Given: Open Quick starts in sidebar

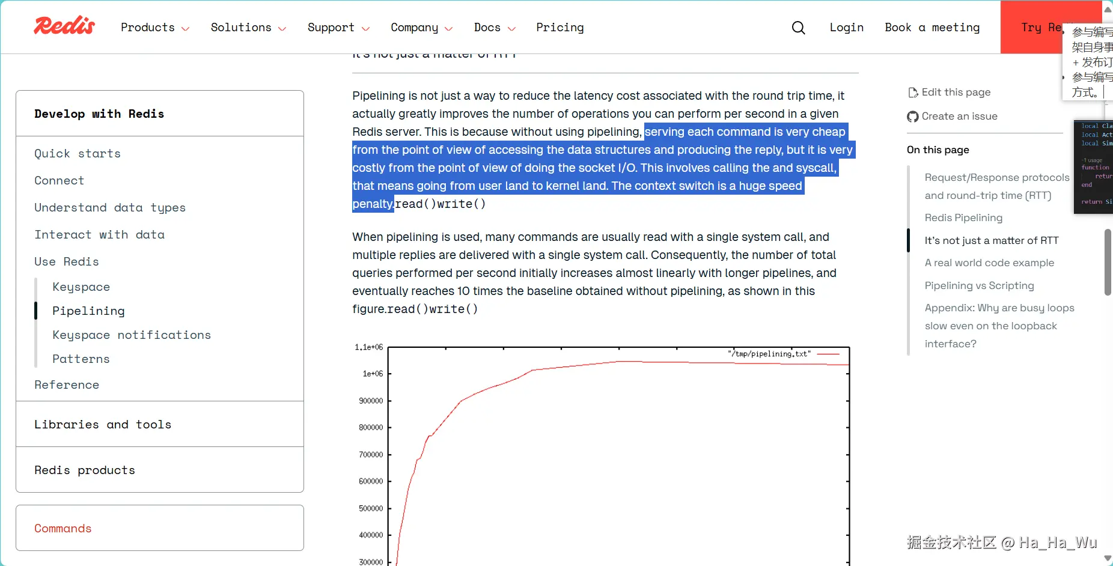Looking at the screenshot, I should click(x=78, y=153).
